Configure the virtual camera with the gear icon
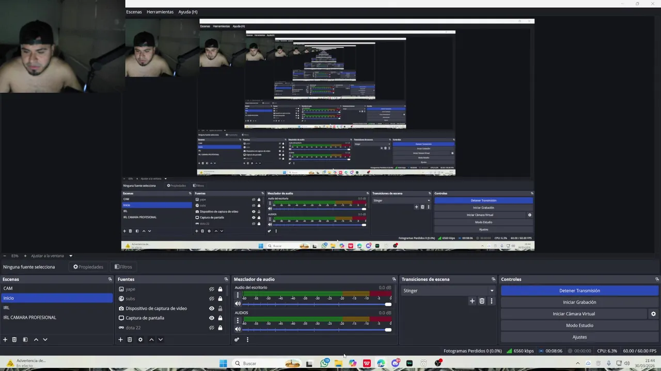The width and height of the screenshot is (661, 371). pyautogui.click(x=653, y=314)
